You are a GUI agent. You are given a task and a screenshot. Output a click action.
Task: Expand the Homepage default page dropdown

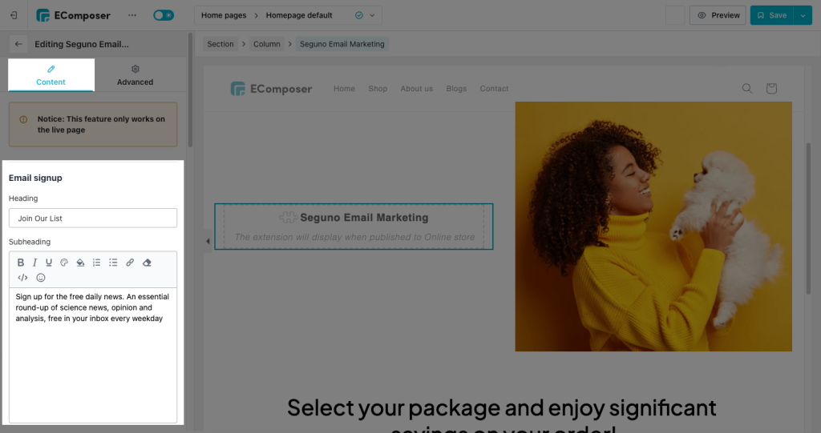click(x=372, y=15)
